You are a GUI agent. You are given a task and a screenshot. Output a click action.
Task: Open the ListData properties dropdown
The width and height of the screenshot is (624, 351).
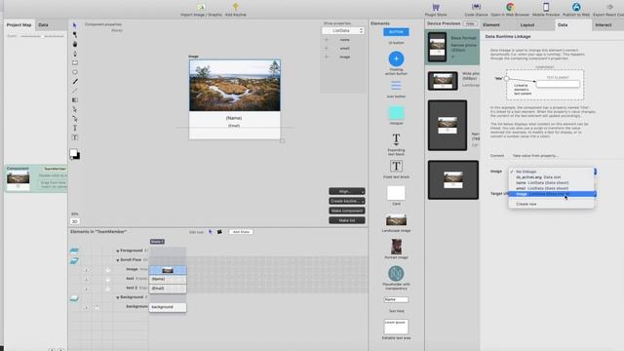[x=343, y=30]
